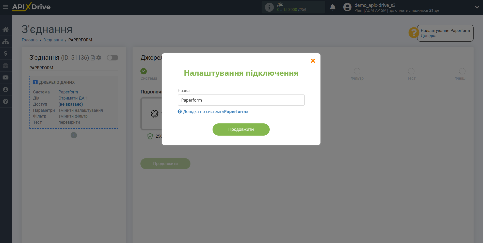The image size is (484, 243).
Task: Click the ДЖЕРЕЛО ДАНИХ block header
Action: pyautogui.click(x=57, y=82)
